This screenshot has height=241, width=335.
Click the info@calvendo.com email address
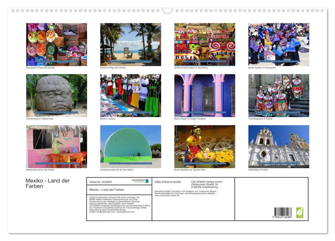pyautogui.click(x=106, y=212)
